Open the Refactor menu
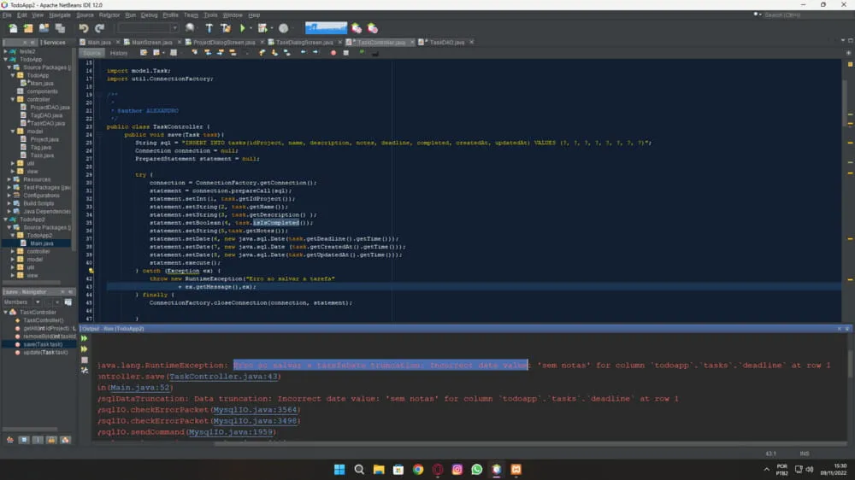 [x=109, y=15]
